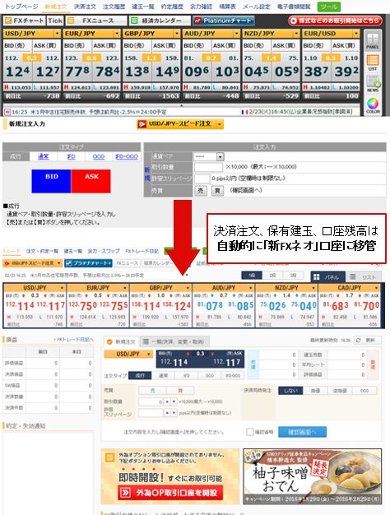
Task: Open 決済注文 in top navigation
Action: click(85, 7)
